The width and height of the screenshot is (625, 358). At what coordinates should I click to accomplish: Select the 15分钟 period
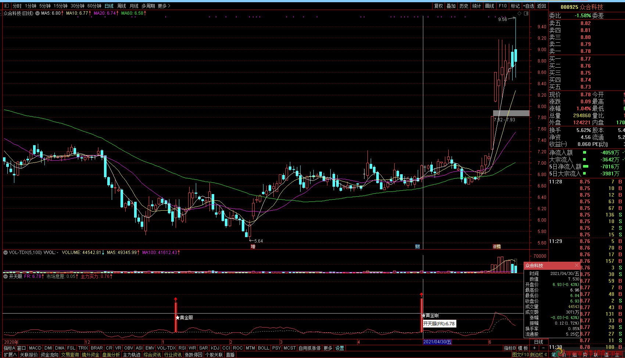61,6
